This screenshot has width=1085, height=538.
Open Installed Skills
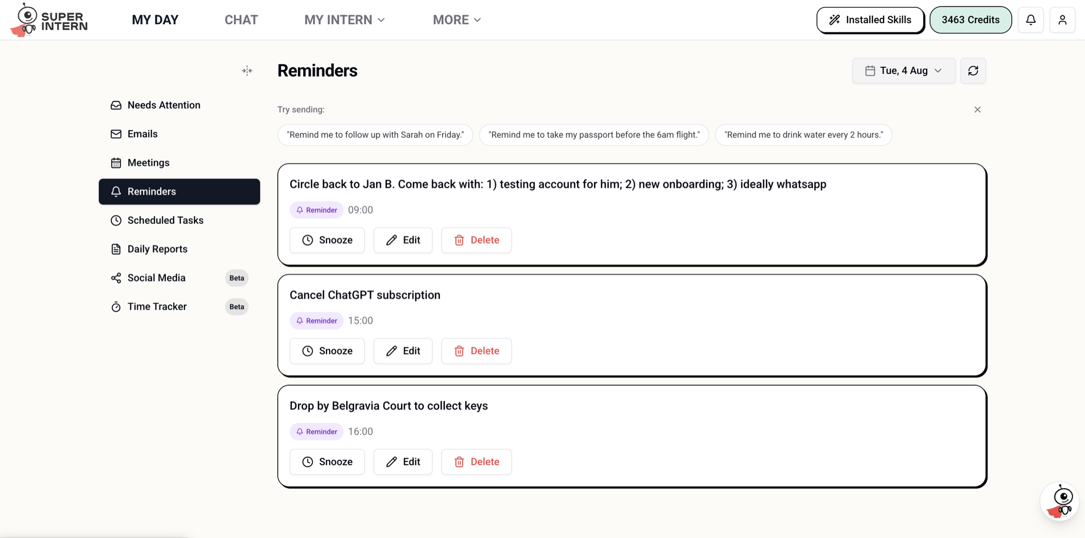tap(870, 20)
